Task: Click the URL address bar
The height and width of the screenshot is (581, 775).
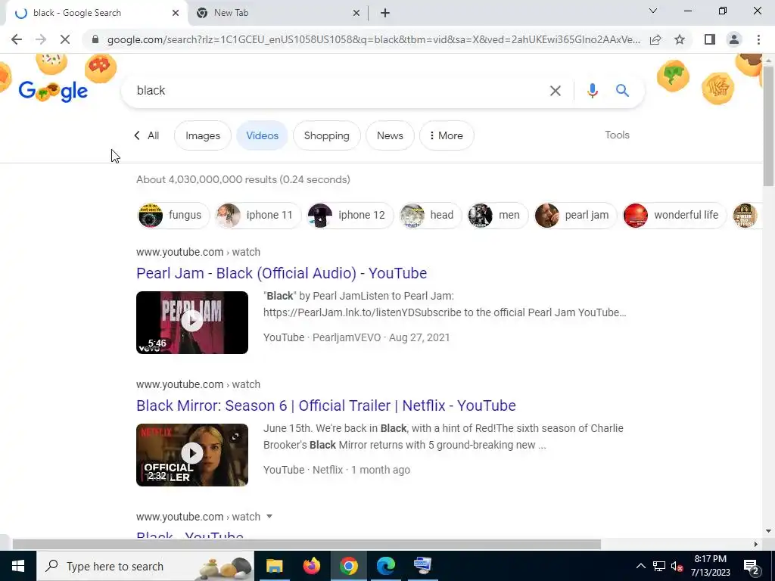Action: [373, 39]
